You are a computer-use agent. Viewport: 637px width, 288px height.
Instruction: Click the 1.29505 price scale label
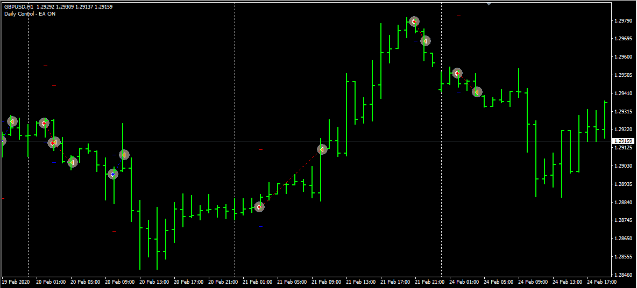(623, 75)
